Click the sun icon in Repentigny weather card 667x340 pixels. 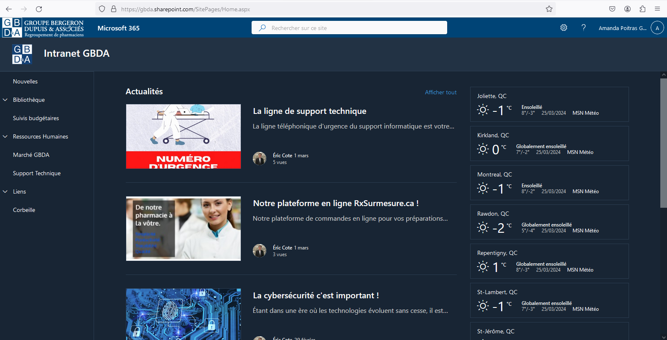pos(483,267)
